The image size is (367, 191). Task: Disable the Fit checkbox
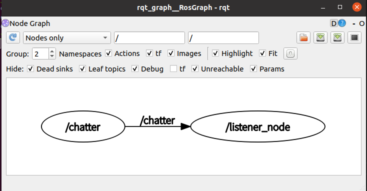coord(262,53)
